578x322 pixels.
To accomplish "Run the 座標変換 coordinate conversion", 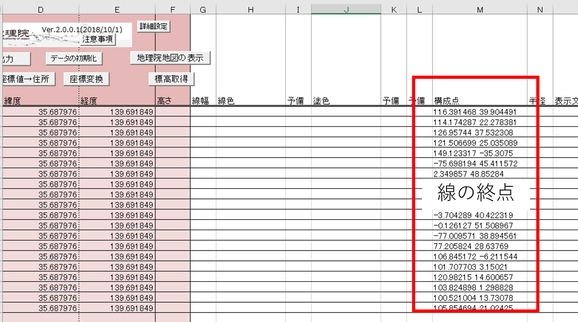I will tap(86, 79).
